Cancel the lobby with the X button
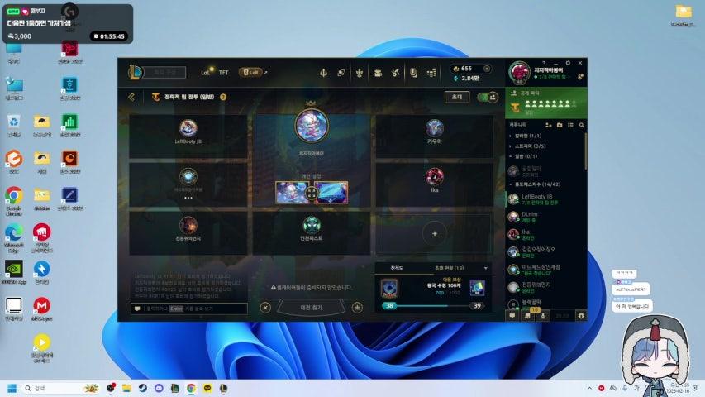 (265, 307)
